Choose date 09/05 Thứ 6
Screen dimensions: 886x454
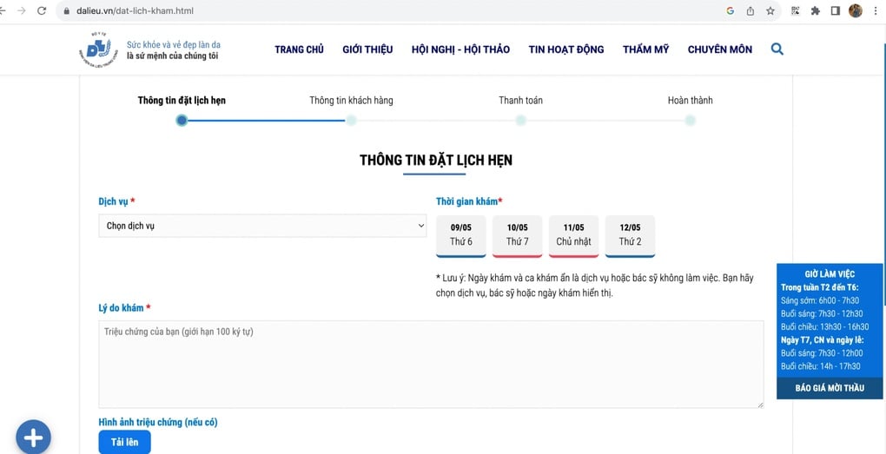click(461, 236)
